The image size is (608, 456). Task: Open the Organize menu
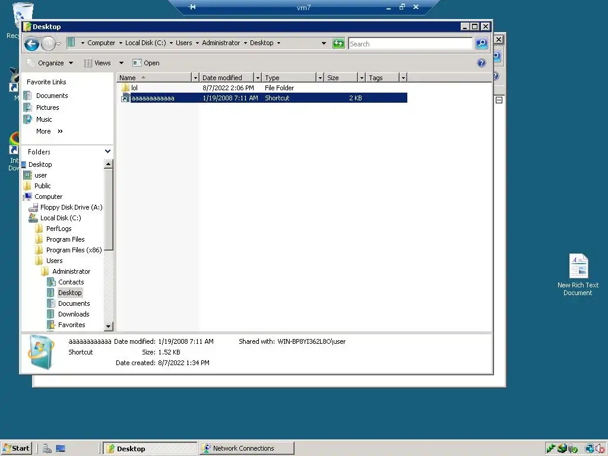(x=50, y=63)
